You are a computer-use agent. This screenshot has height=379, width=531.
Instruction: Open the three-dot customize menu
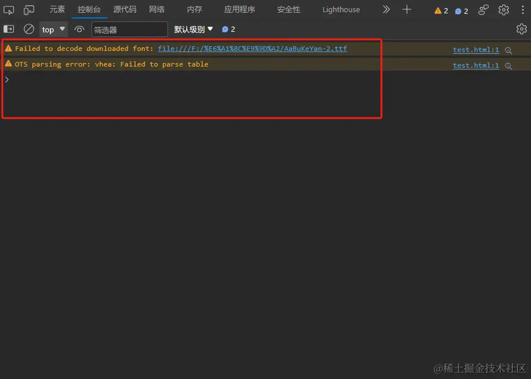pyautogui.click(x=523, y=10)
